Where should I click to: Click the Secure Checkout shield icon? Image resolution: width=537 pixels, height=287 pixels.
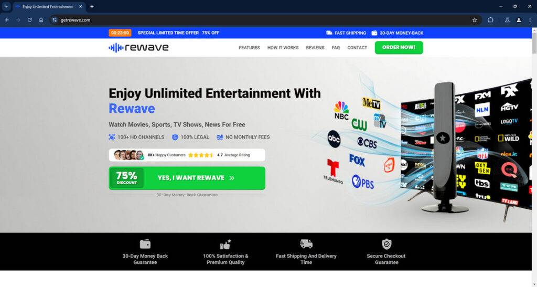(386, 244)
